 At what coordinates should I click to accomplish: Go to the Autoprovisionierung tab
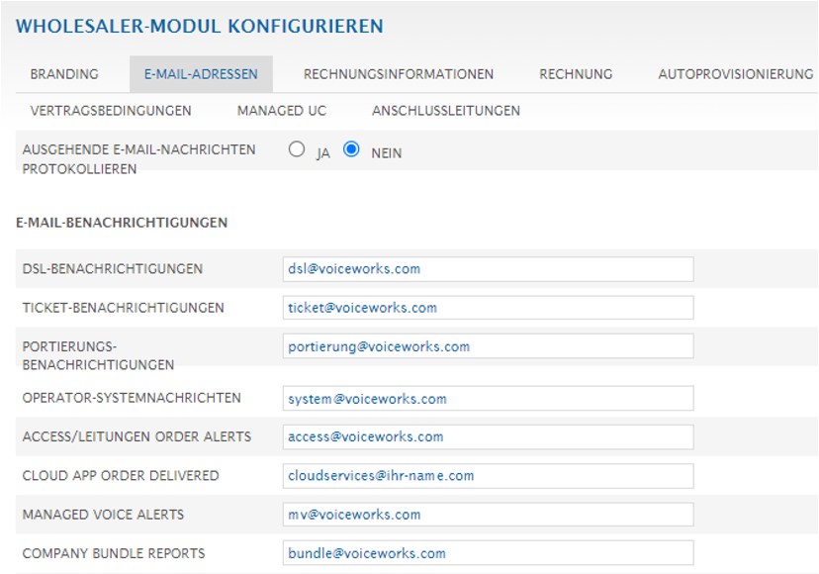pyautogui.click(x=735, y=74)
